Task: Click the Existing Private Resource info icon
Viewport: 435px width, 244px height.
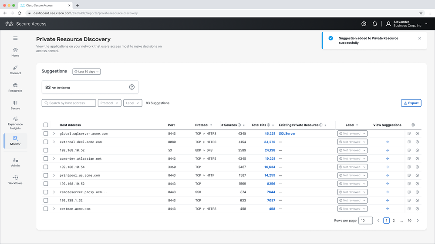Action: click(x=321, y=125)
